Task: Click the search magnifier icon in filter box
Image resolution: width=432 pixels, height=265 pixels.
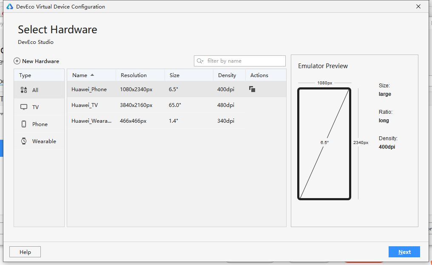Action: click(200, 61)
